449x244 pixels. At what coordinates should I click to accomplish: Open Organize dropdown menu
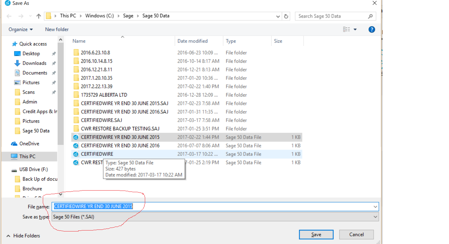click(21, 29)
